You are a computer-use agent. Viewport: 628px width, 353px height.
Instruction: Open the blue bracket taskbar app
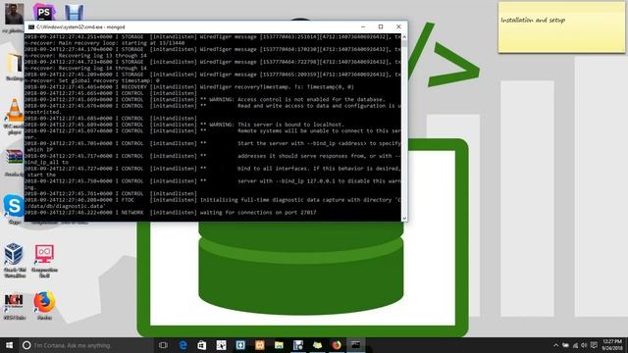pyautogui.click(x=240, y=345)
